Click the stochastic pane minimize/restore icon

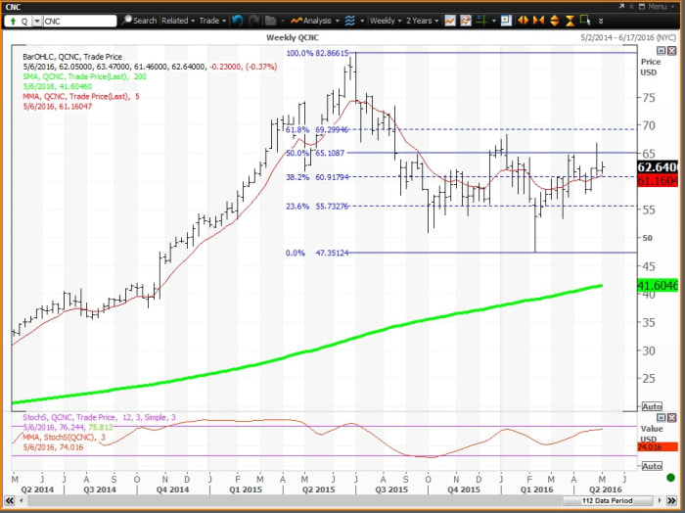coord(662,417)
